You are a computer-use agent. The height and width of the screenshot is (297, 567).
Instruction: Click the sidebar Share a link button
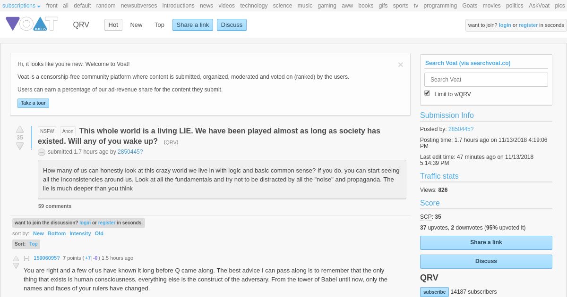[486, 242]
